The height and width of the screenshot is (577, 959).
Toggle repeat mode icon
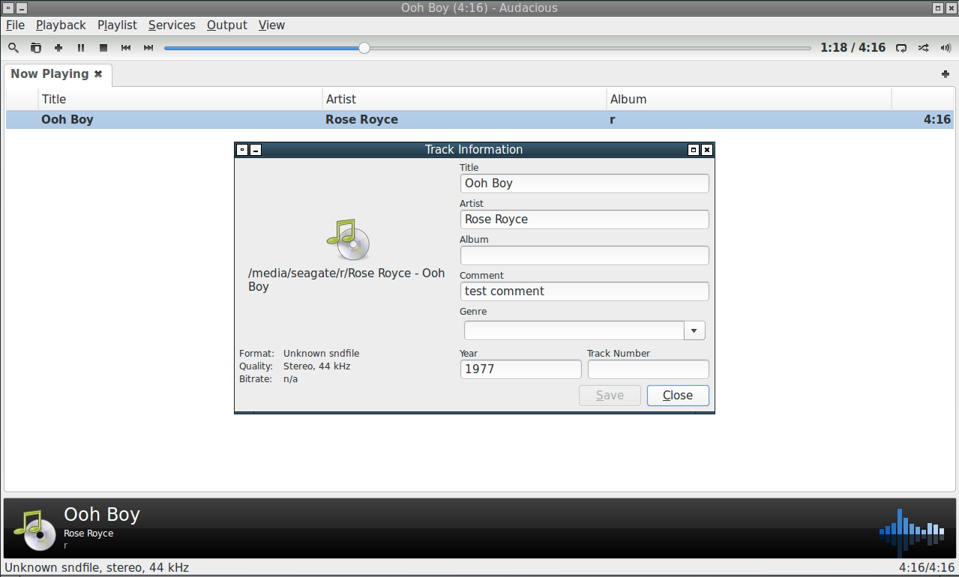coord(901,47)
